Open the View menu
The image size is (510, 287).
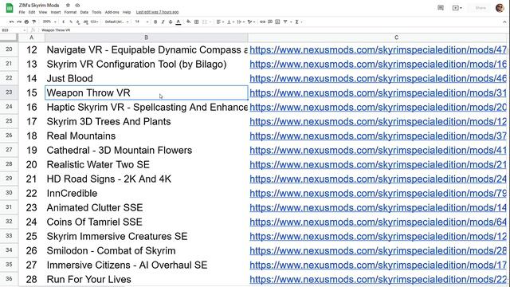coord(43,12)
